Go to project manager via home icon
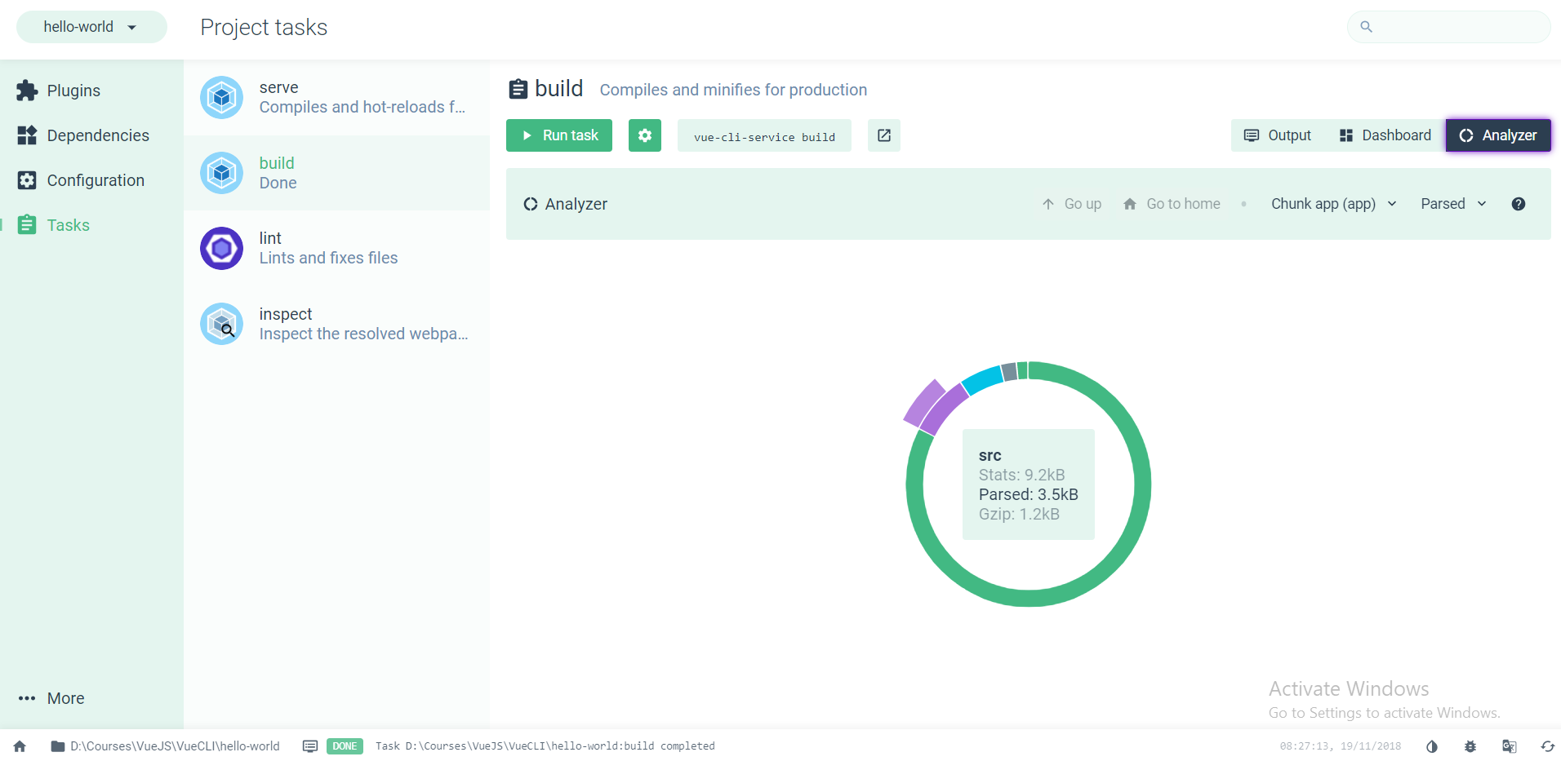Image resolution: width=1561 pixels, height=761 pixels. pos(20,746)
